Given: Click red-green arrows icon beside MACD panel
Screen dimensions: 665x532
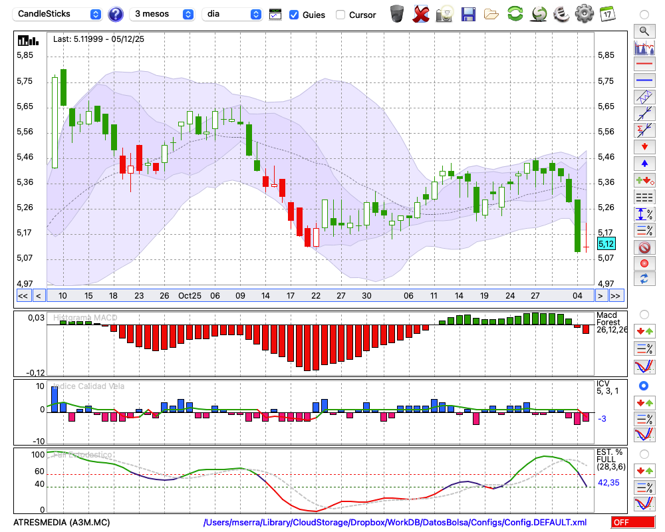Looking at the screenshot, I should [x=644, y=331].
